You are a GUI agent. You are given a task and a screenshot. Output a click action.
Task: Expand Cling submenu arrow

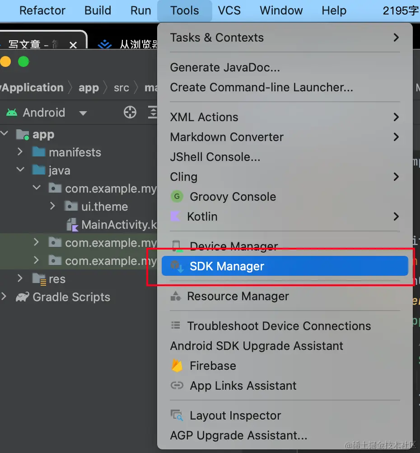coord(397,176)
